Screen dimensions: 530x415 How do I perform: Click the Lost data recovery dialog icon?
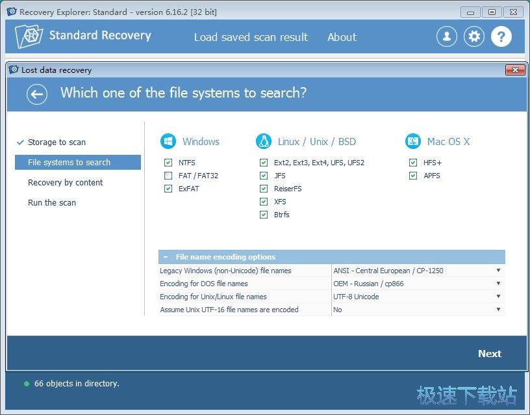point(14,70)
